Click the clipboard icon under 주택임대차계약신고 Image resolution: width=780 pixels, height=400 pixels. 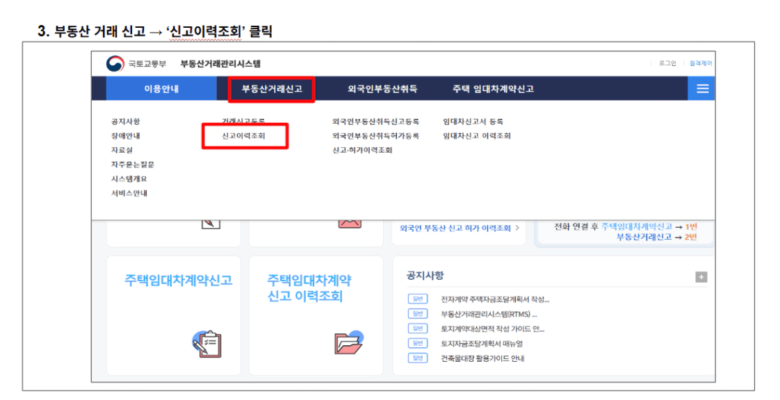point(206,344)
